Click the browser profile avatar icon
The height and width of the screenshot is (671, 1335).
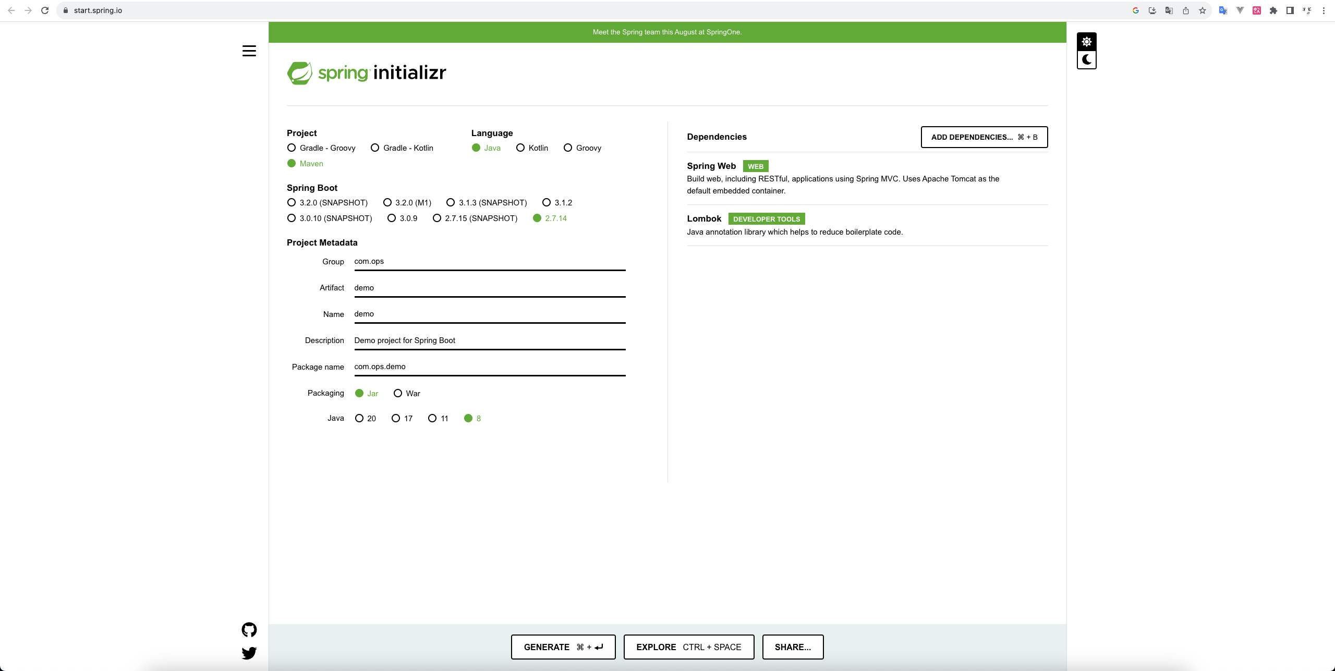tap(1307, 10)
